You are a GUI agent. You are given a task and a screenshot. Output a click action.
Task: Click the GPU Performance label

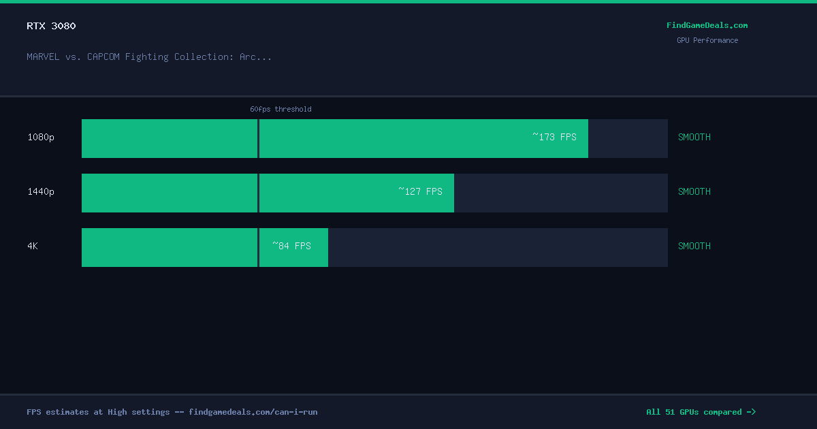707,40
